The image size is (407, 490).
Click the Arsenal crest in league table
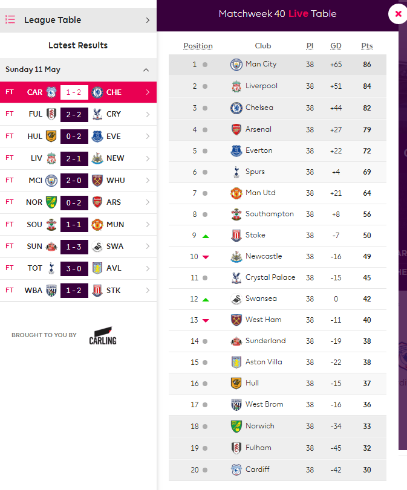click(x=236, y=129)
